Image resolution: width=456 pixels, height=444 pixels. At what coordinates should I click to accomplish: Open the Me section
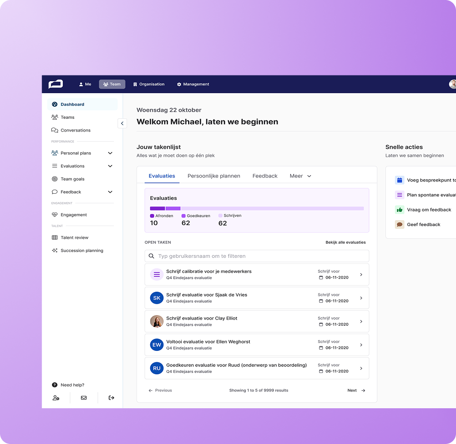click(x=85, y=84)
